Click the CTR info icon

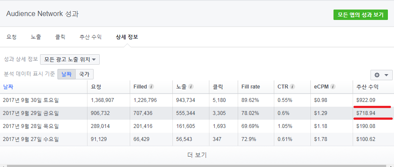coord(292,87)
